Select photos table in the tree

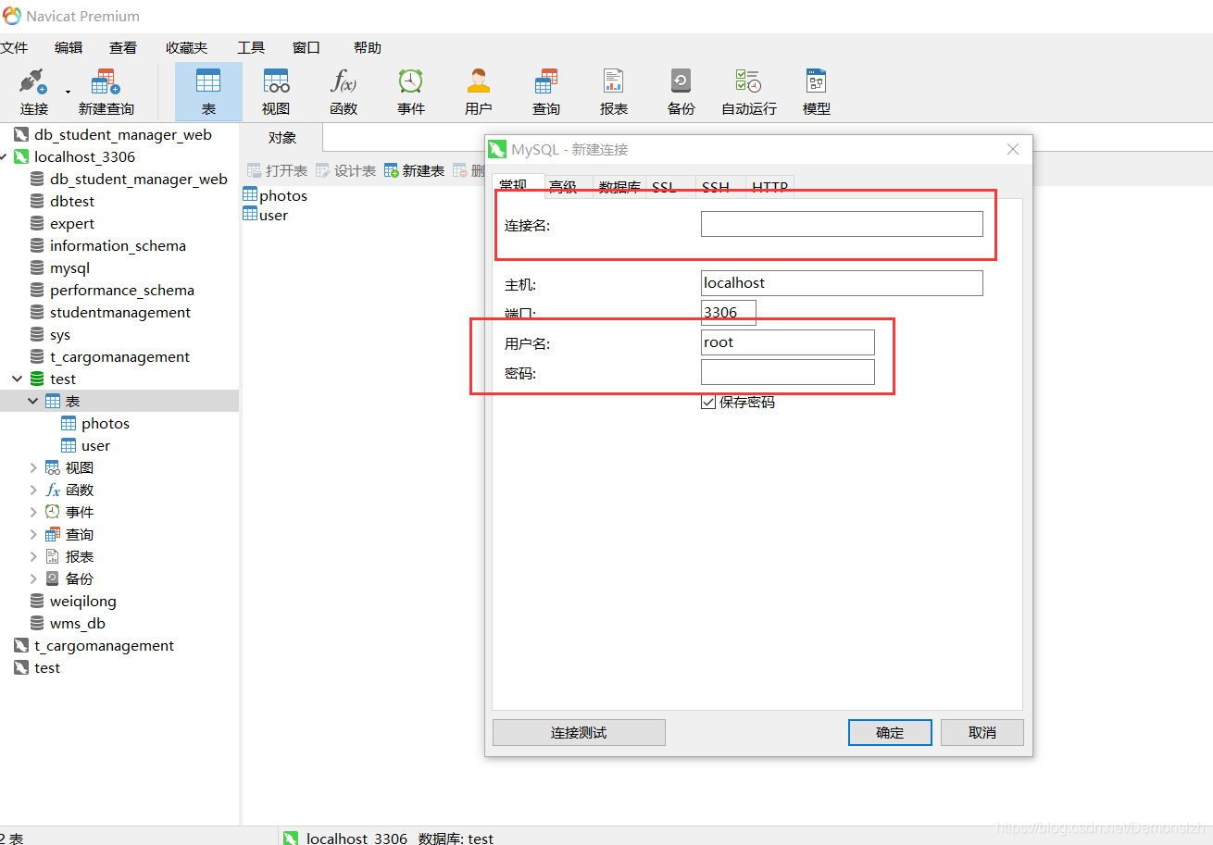click(x=106, y=423)
